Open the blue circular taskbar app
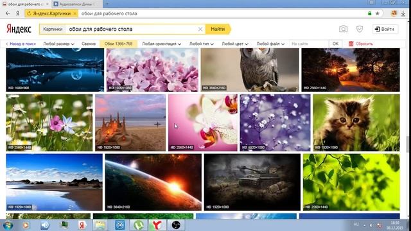Screen dimensions: 411x231 coord(120,225)
